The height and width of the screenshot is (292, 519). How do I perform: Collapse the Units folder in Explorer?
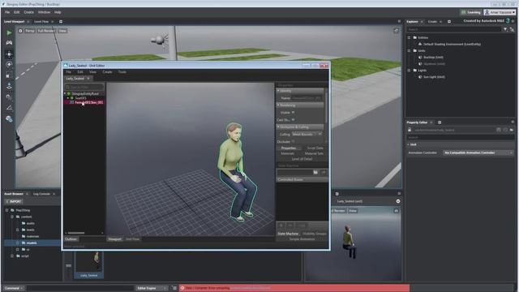(409, 50)
